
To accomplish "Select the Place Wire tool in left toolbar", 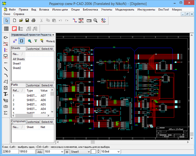I will 6,43.
